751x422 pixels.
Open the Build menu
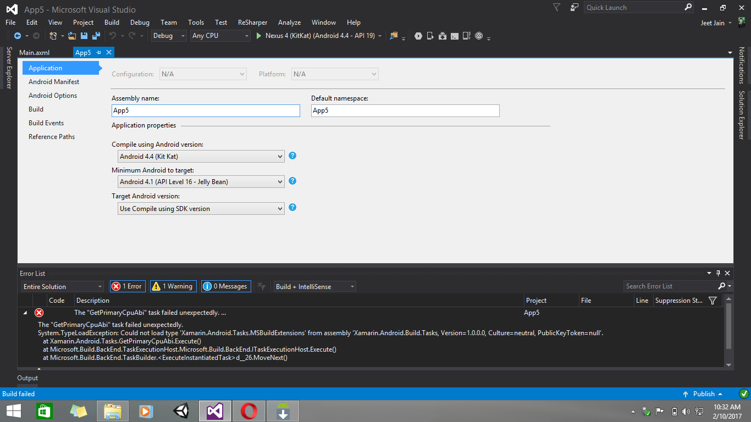coord(112,23)
